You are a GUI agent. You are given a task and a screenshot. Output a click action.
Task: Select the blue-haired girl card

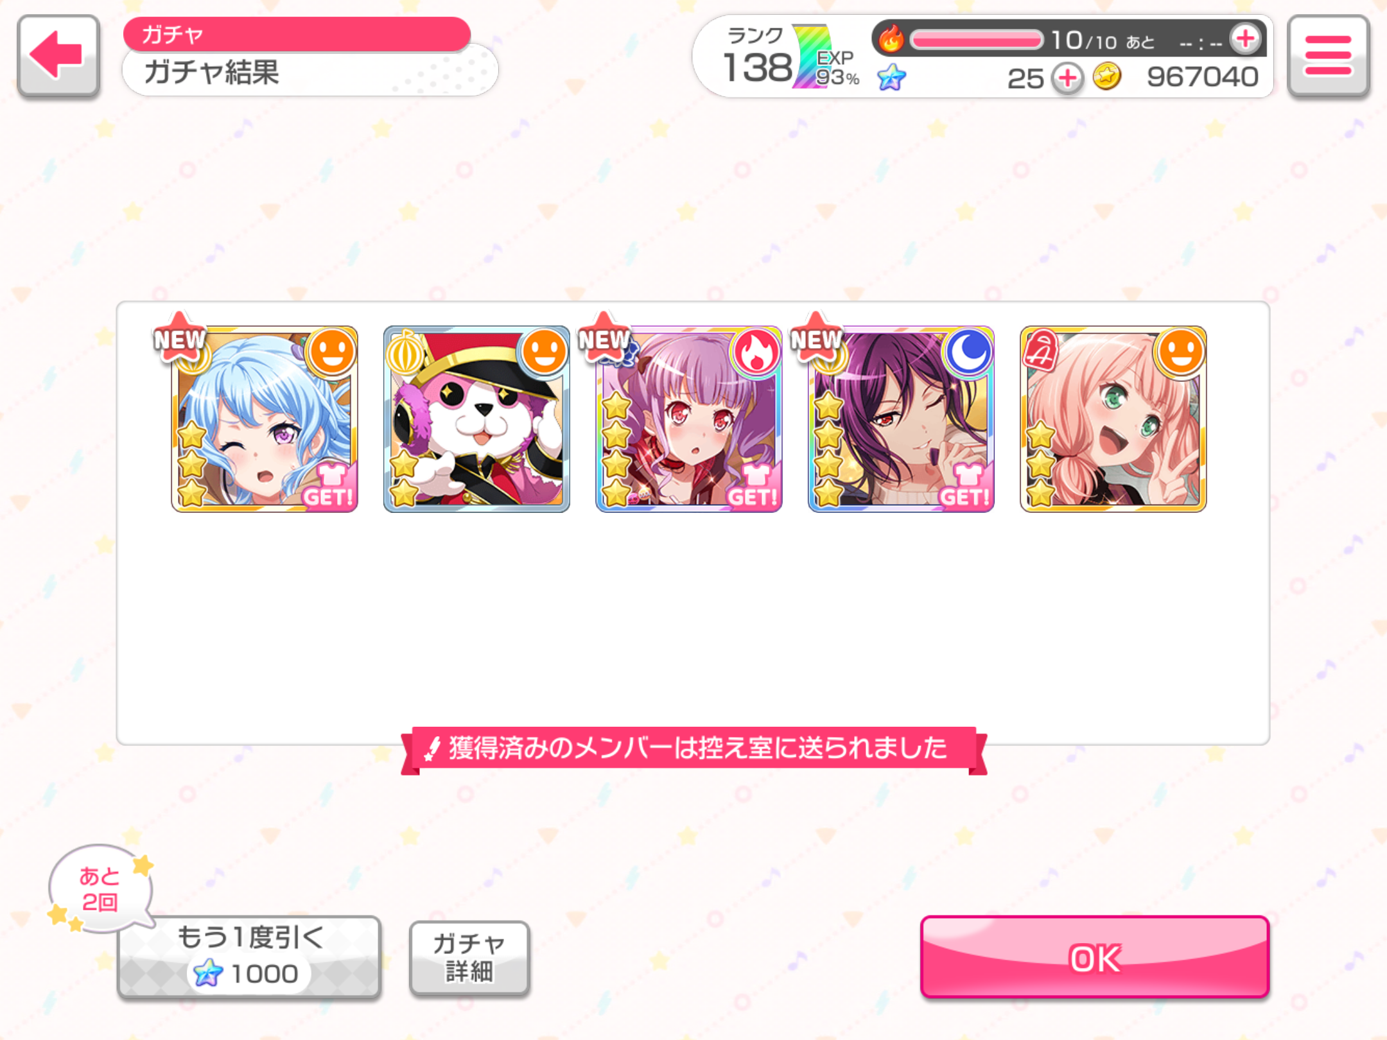point(265,419)
